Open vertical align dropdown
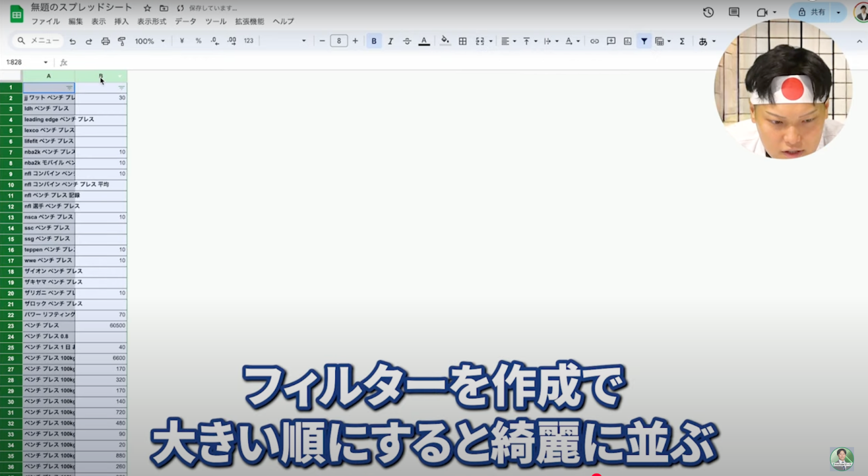This screenshot has width=868, height=476. 530,41
